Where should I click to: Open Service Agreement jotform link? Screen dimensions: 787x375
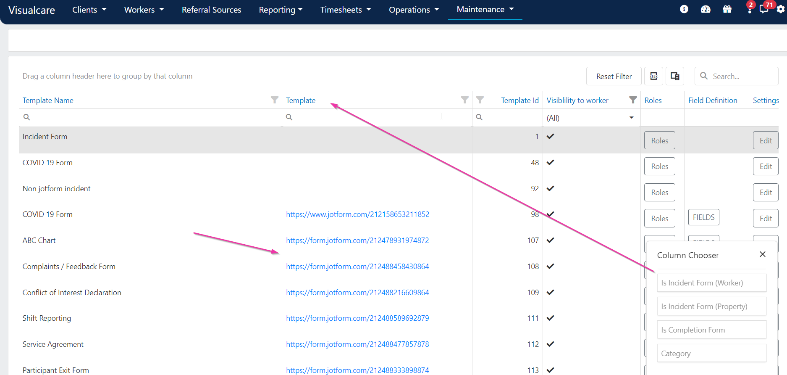coord(357,344)
